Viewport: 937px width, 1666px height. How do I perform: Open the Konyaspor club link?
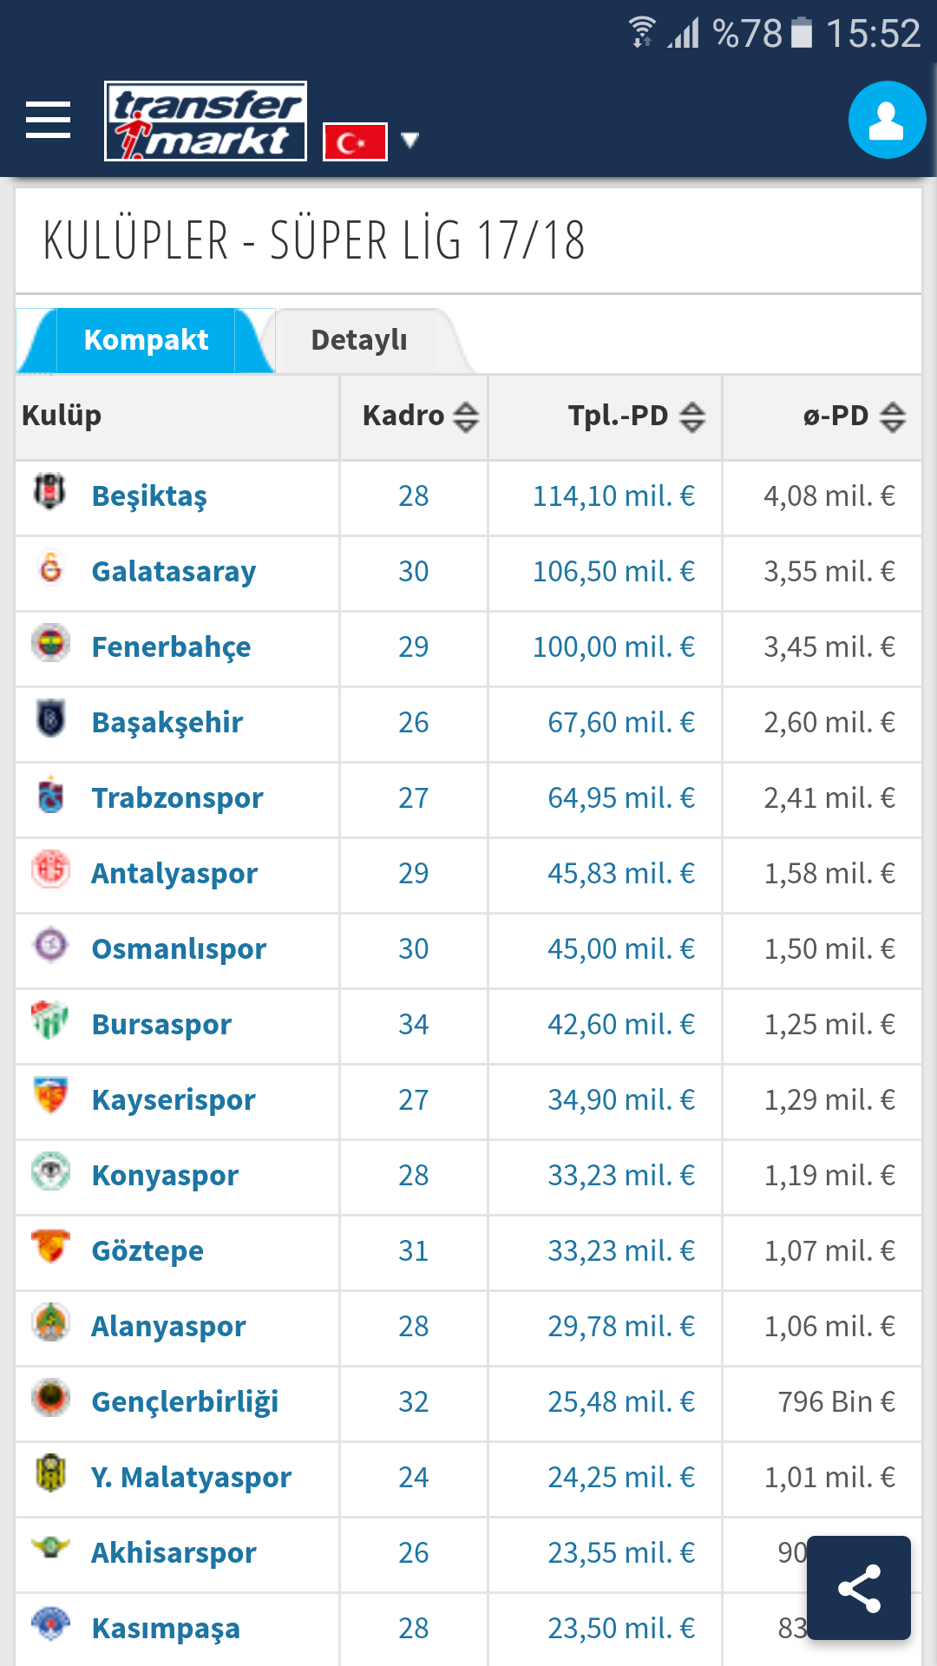coord(165,1176)
